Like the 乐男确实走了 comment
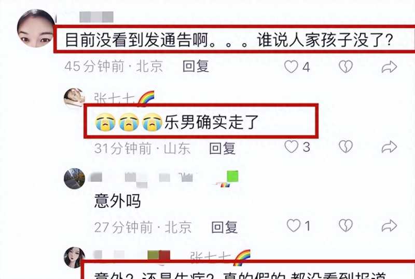The width and height of the screenshot is (415, 279). tap(291, 147)
